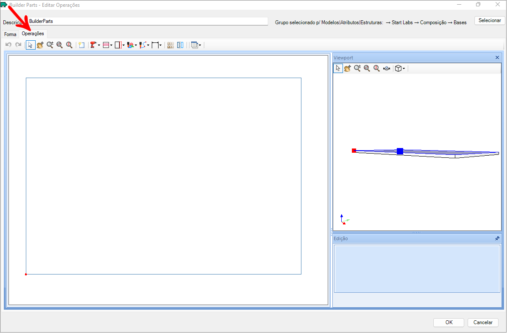
Task: Click the Selecionar button
Action: pos(490,20)
